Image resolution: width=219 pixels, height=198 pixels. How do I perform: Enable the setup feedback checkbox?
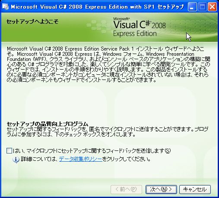[9, 151]
